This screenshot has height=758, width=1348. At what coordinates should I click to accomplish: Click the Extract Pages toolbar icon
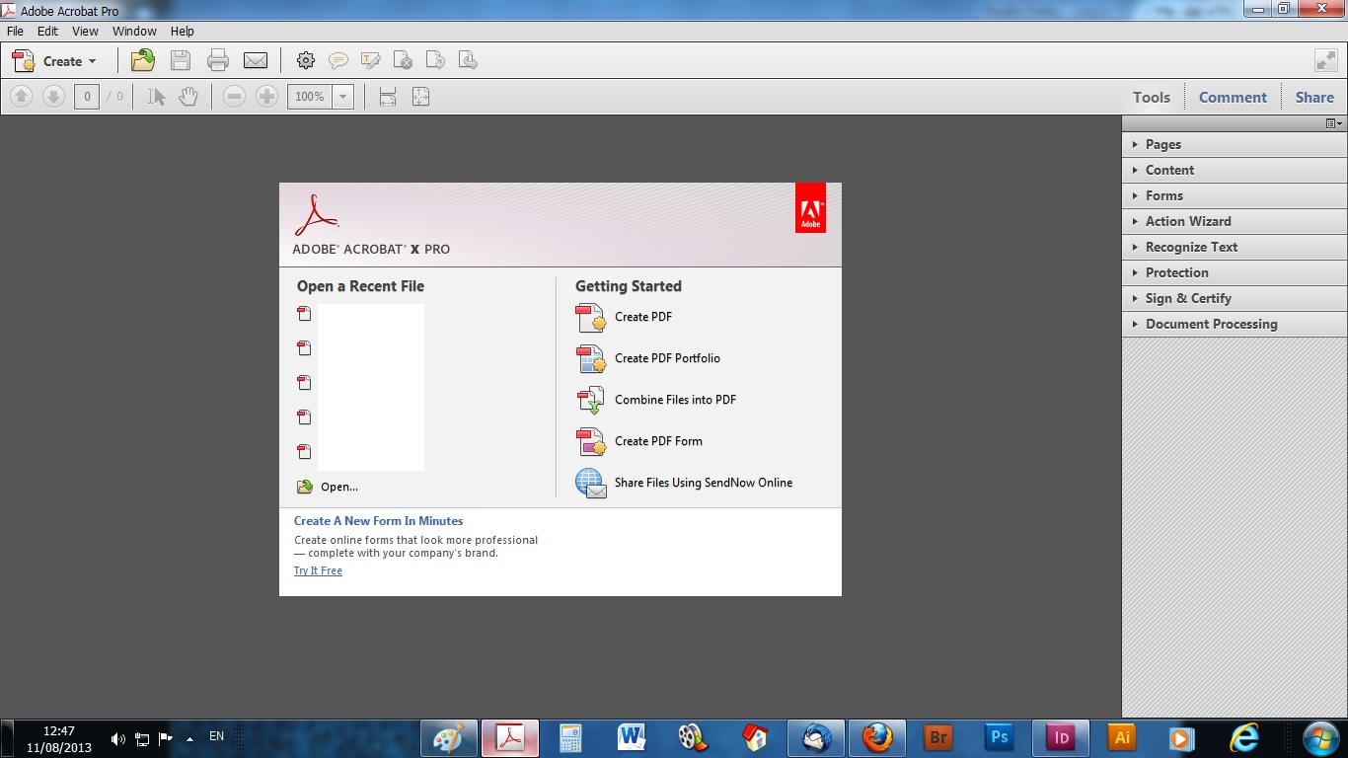[468, 60]
